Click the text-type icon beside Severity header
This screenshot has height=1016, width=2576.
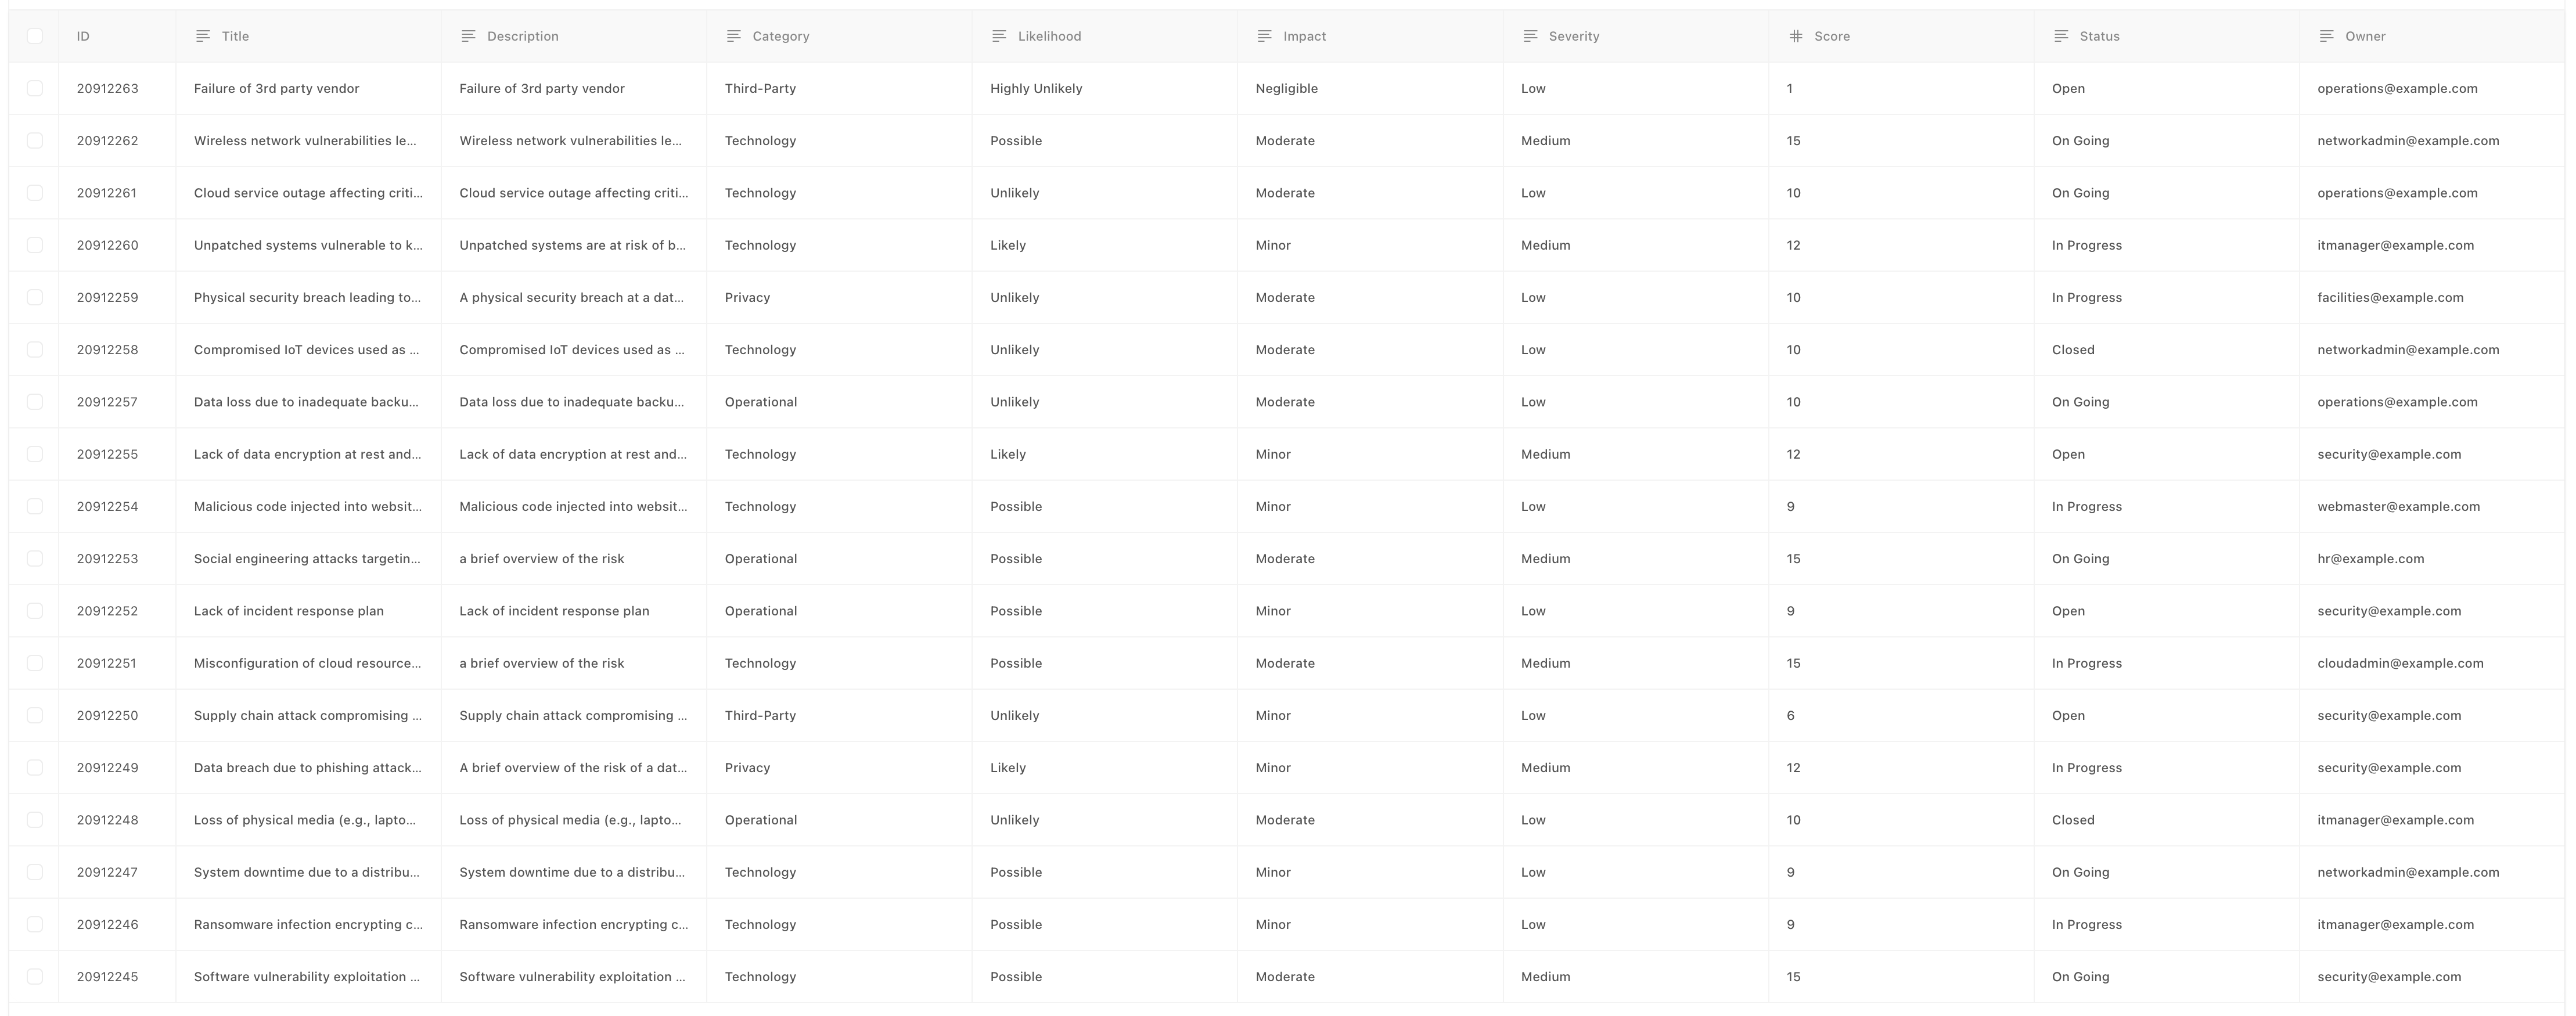coord(1530,36)
